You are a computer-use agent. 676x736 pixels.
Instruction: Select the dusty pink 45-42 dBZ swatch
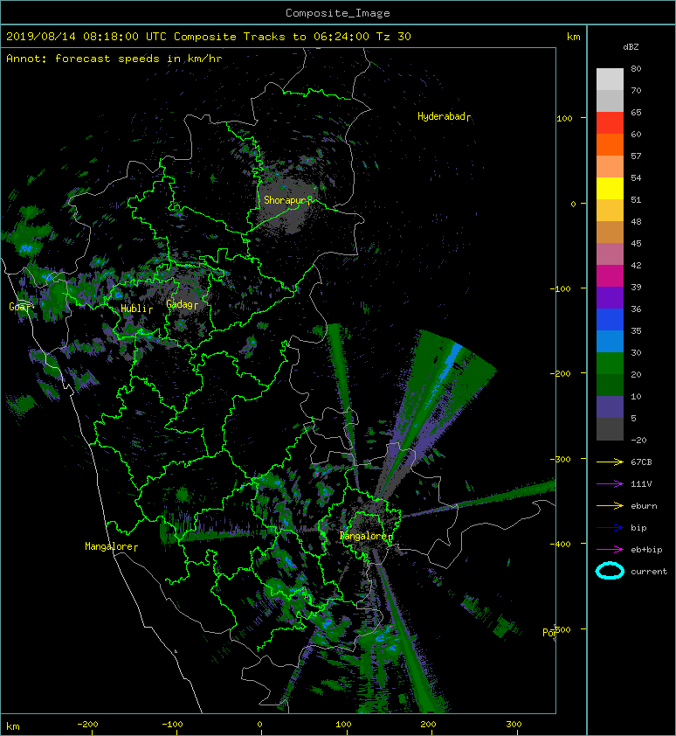(610, 253)
